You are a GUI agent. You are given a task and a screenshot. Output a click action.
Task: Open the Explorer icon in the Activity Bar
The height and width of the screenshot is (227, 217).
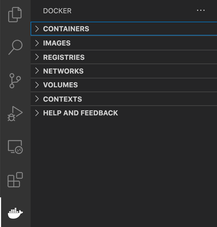[x=15, y=15]
